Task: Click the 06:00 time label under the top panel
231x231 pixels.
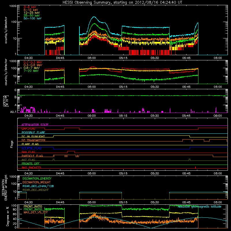Action: 218,58
